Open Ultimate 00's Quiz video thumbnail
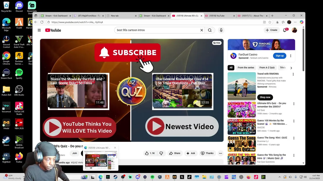This screenshot has height=181, width=323. click(x=242, y=110)
